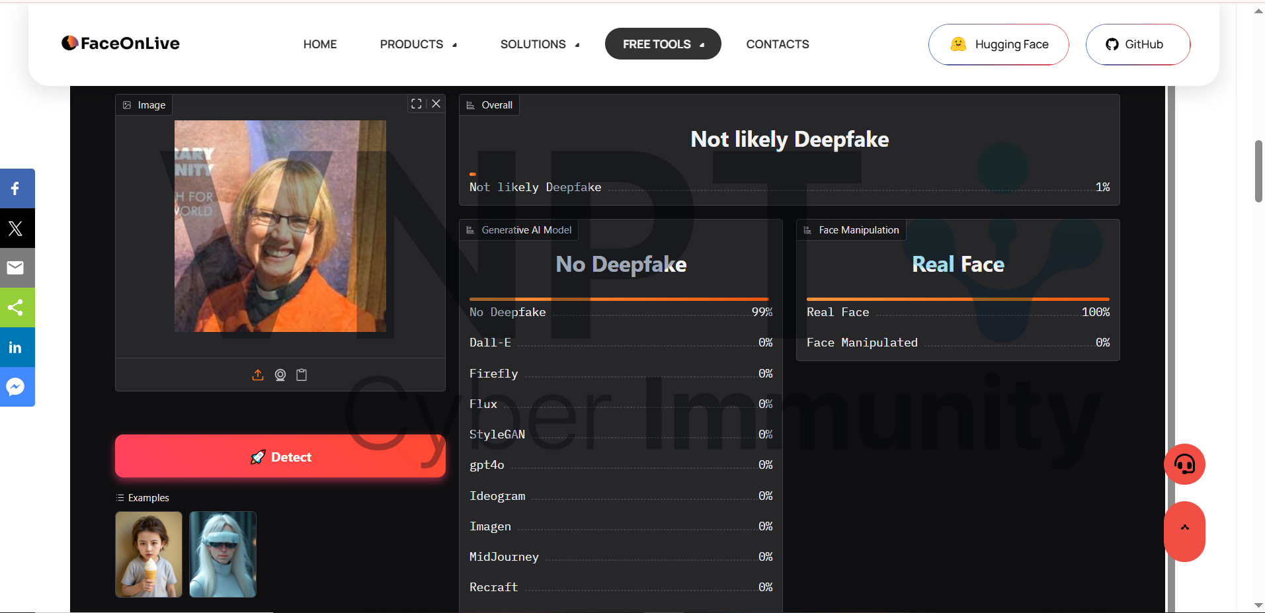Share page on LinkedIn
Viewport: 1265px width, 613px height.
point(16,347)
